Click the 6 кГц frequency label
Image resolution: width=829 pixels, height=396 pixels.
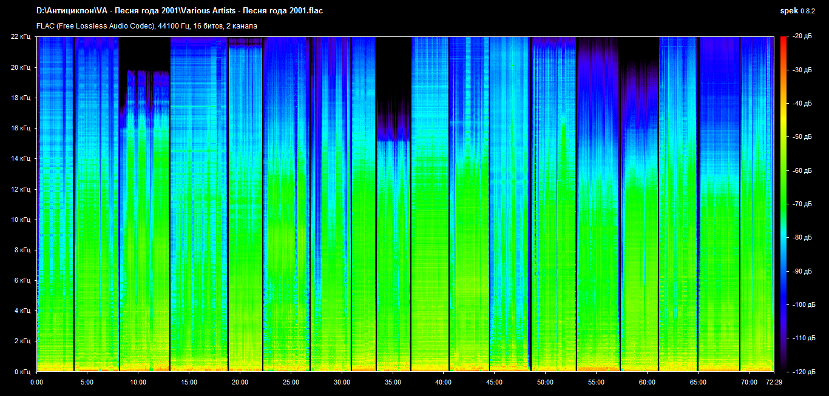(x=24, y=280)
